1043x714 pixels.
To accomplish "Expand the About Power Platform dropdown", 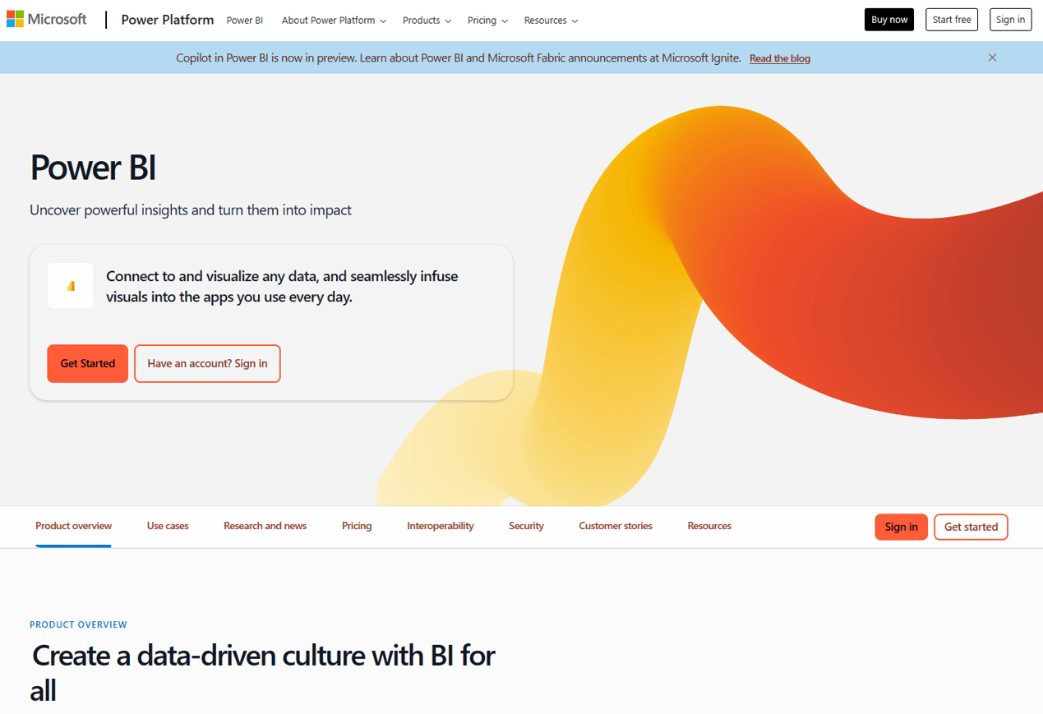I will click(x=334, y=20).
